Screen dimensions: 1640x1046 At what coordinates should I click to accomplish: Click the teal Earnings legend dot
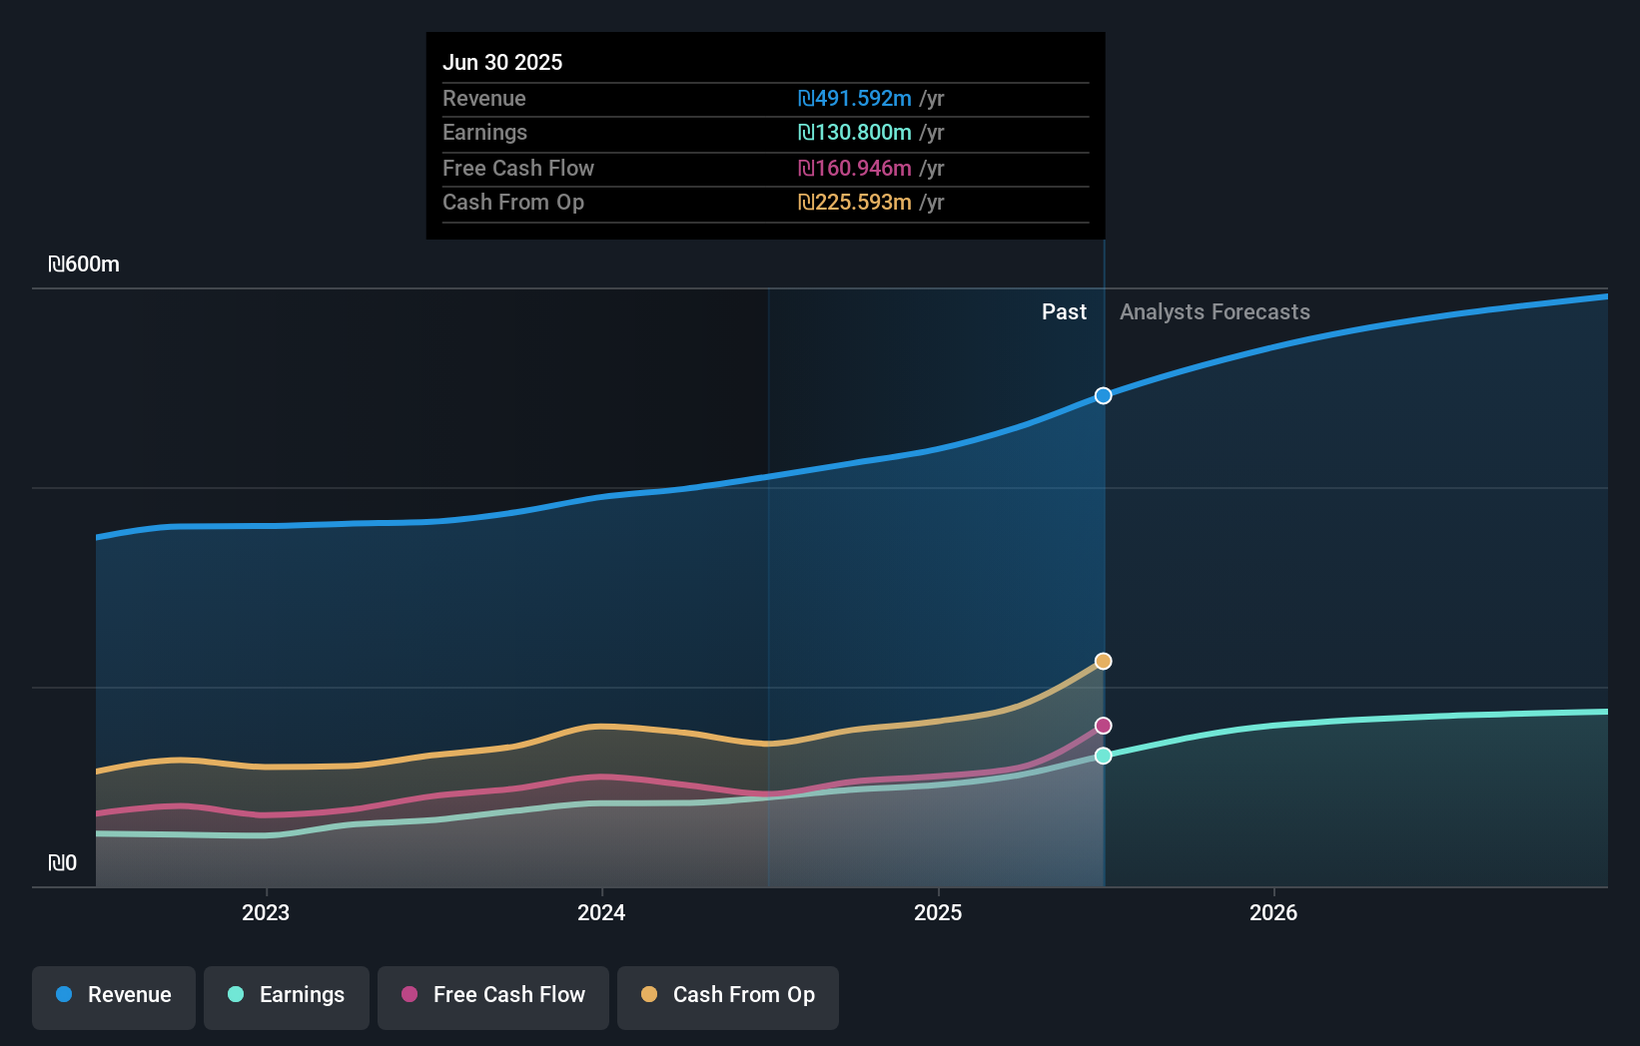tap(234, 995)
